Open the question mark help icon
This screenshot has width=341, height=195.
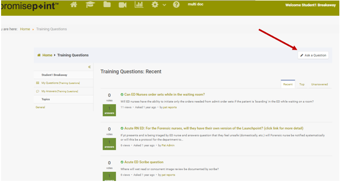coord(176,4)
